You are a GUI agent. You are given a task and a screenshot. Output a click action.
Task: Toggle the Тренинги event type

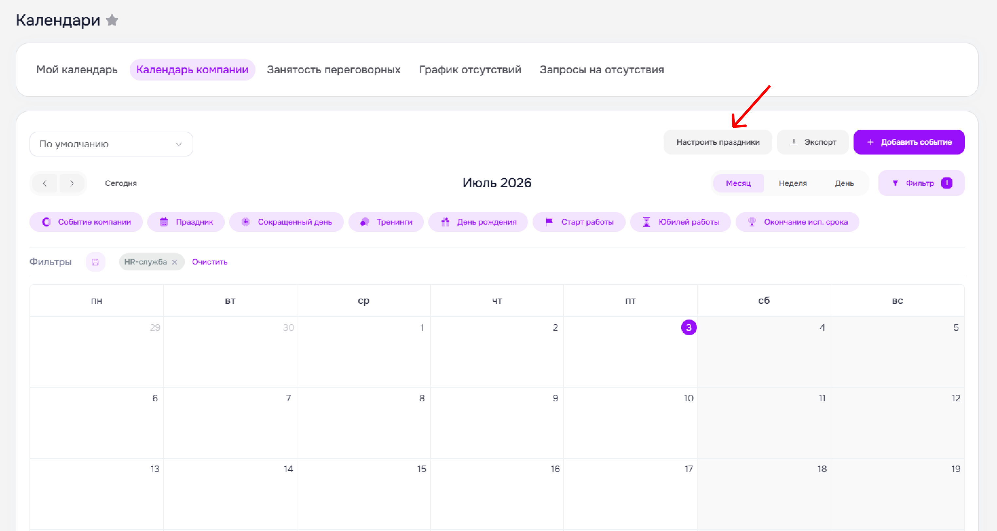tap(386, 222)
